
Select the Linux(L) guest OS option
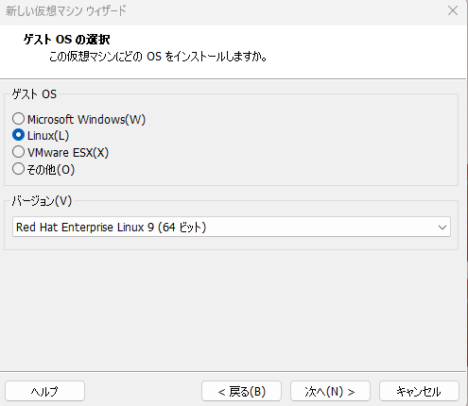(18, 135)
